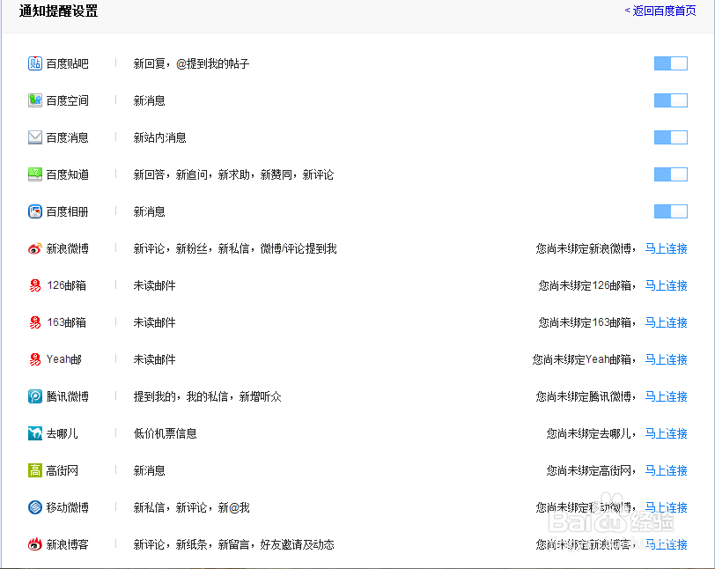Viewport: 715px width, 569px height.
Task: Click the 新浪博客 icon
Action: 33,544
